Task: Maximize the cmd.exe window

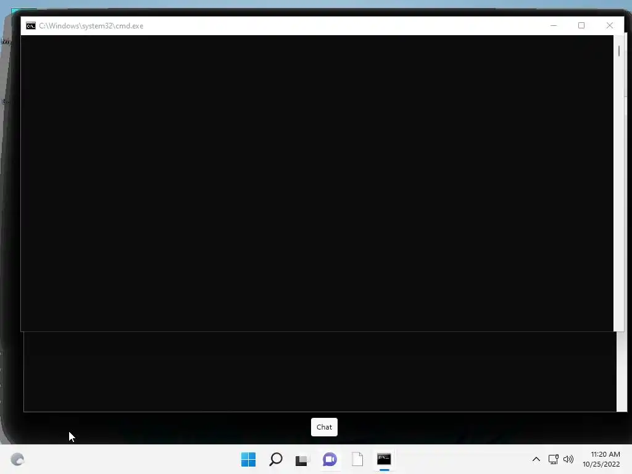Action: (x=581, y=26)
